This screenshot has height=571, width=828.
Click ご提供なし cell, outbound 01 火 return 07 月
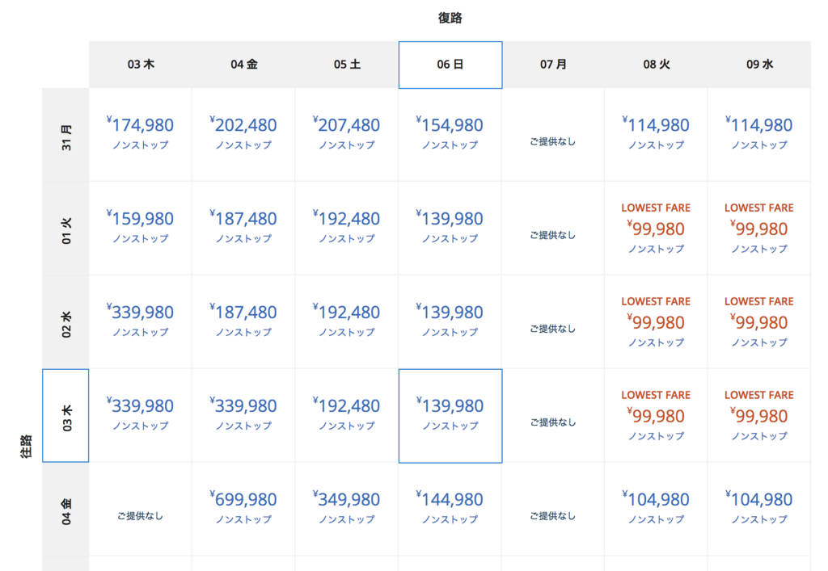553,229
